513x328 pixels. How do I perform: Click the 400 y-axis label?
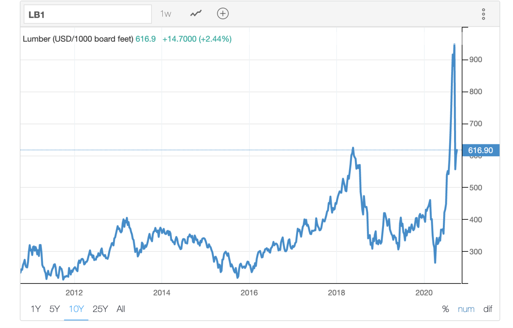476,220
